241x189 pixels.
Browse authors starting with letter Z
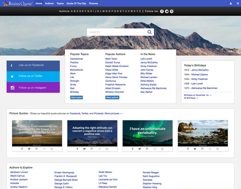pyautogui.click(x=140, y=11)
